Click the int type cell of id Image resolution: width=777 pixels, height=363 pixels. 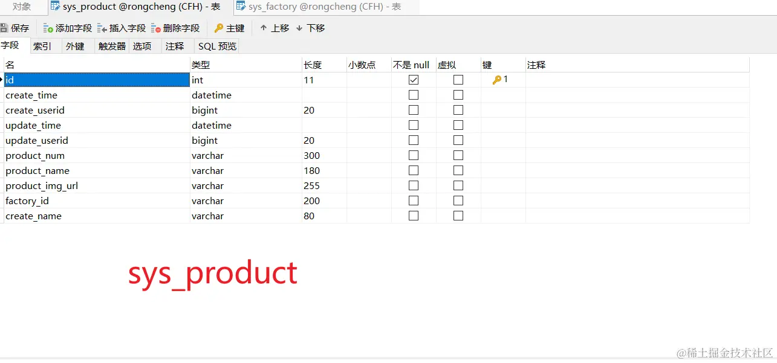246,80
